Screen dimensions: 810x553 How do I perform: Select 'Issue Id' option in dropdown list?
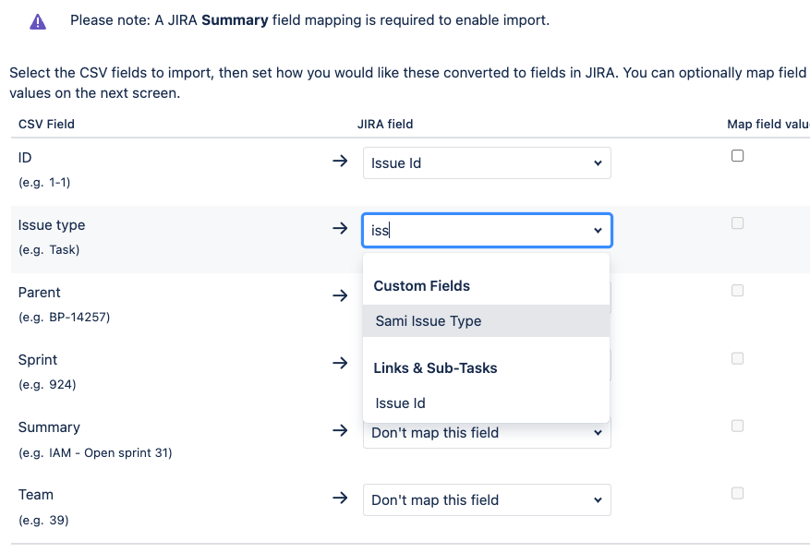tap(486, 403)
